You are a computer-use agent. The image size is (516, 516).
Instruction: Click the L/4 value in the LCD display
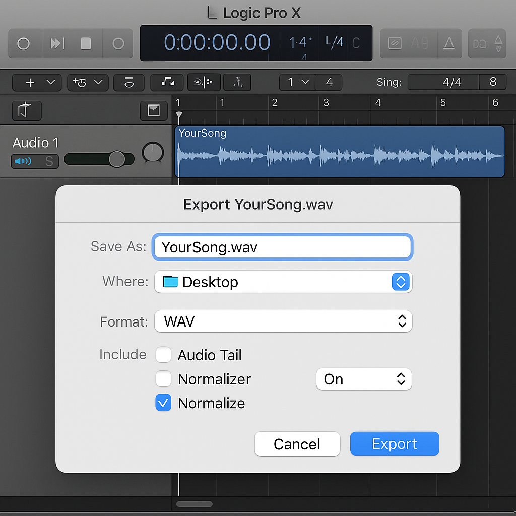coord(334,42)
